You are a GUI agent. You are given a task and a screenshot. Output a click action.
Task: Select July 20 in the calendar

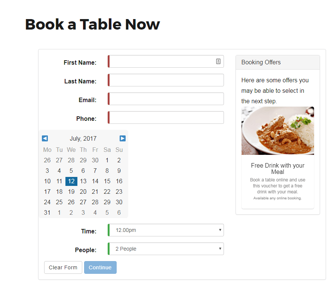[83, 192]
